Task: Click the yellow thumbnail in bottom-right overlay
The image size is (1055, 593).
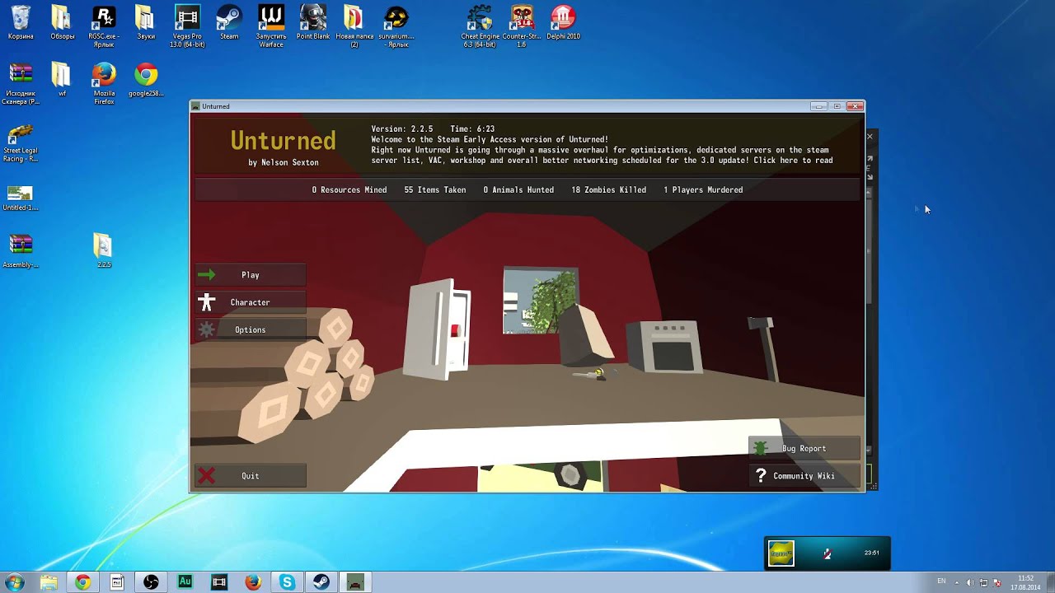Action: click(781, 553)
